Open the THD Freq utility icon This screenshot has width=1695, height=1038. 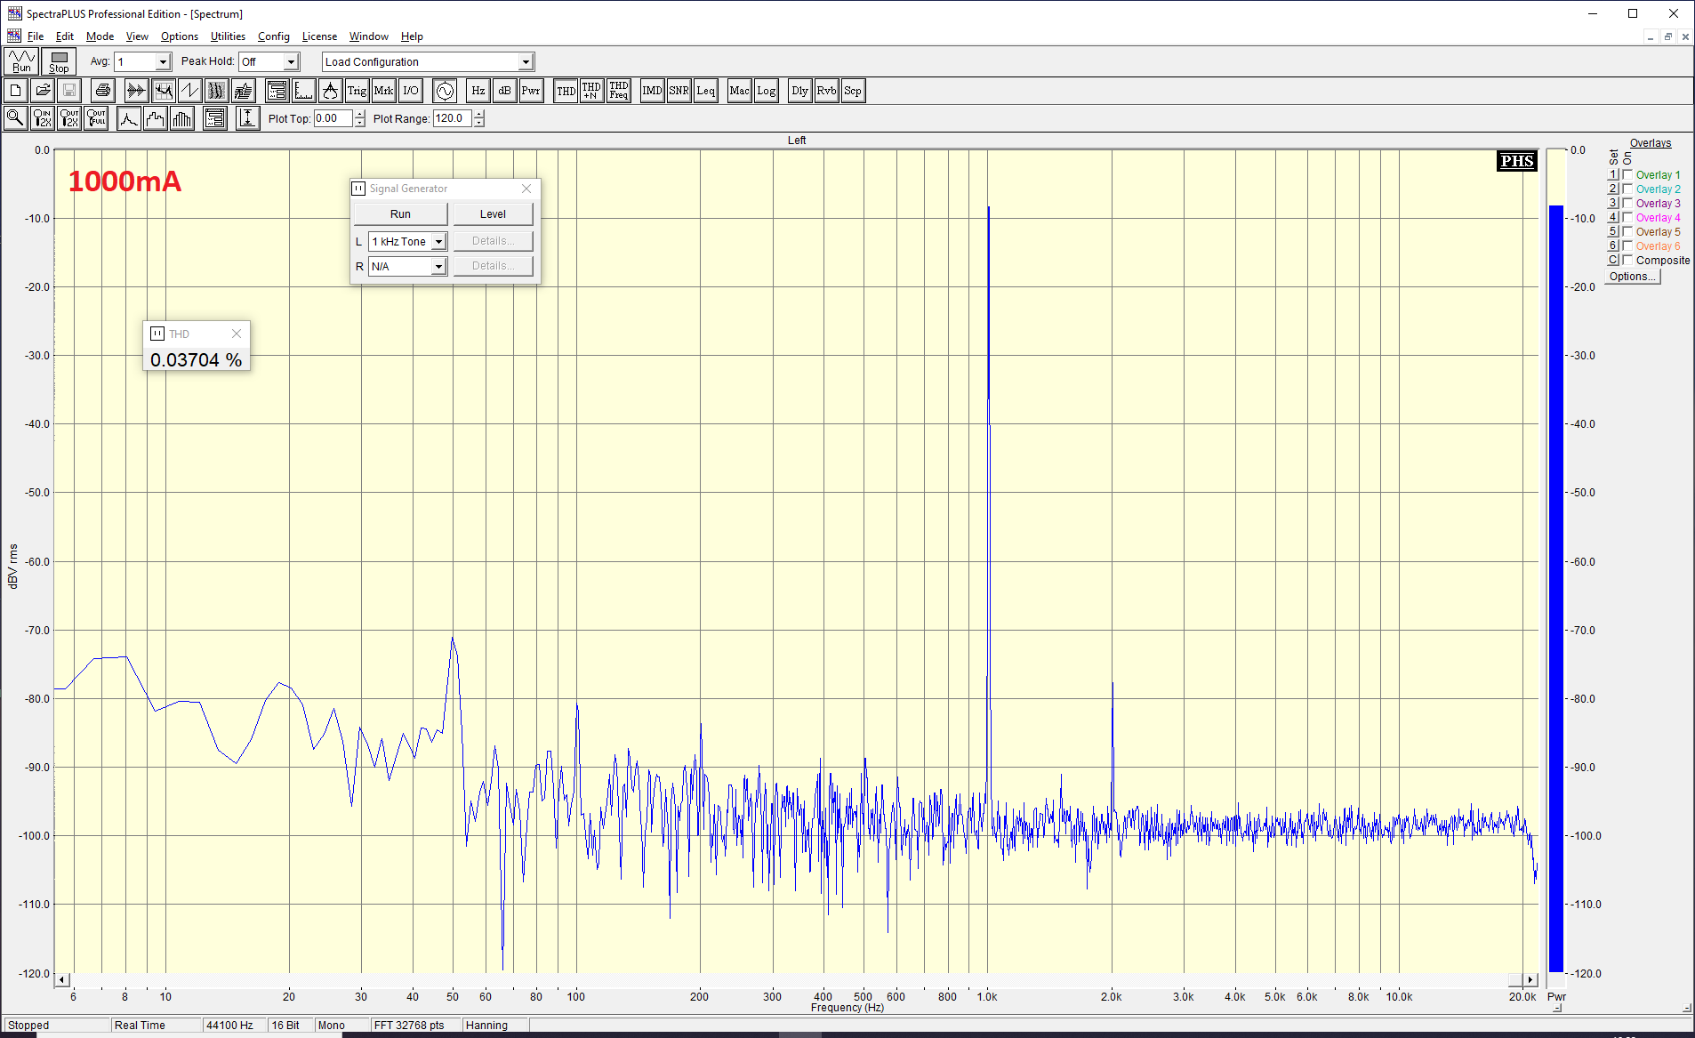pyautogui.click(x=619, y=91)
